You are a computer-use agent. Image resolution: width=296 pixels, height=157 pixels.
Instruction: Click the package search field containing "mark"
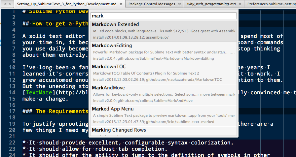(x=164, y=16)
